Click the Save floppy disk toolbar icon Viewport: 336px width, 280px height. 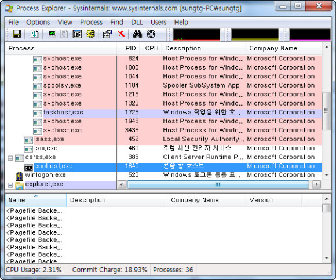tap(17, 34)
